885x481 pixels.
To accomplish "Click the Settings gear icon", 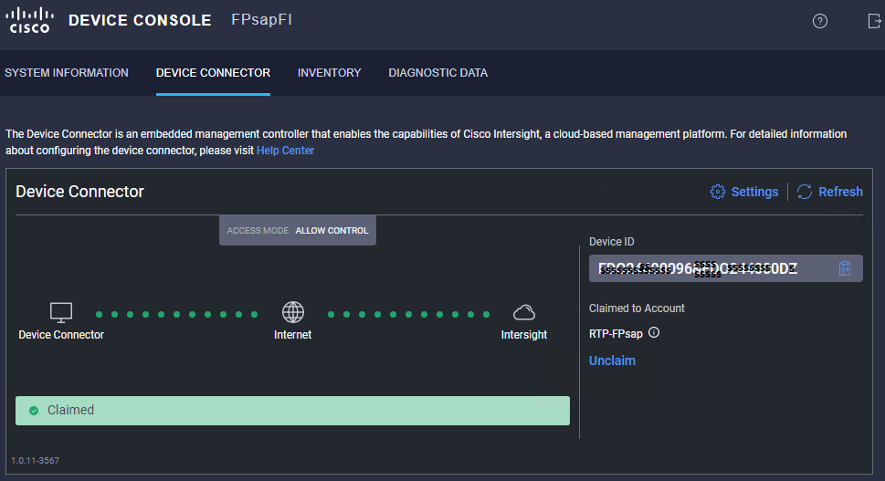I will [717, 192].
